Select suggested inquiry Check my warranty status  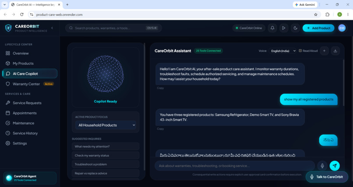106,156
